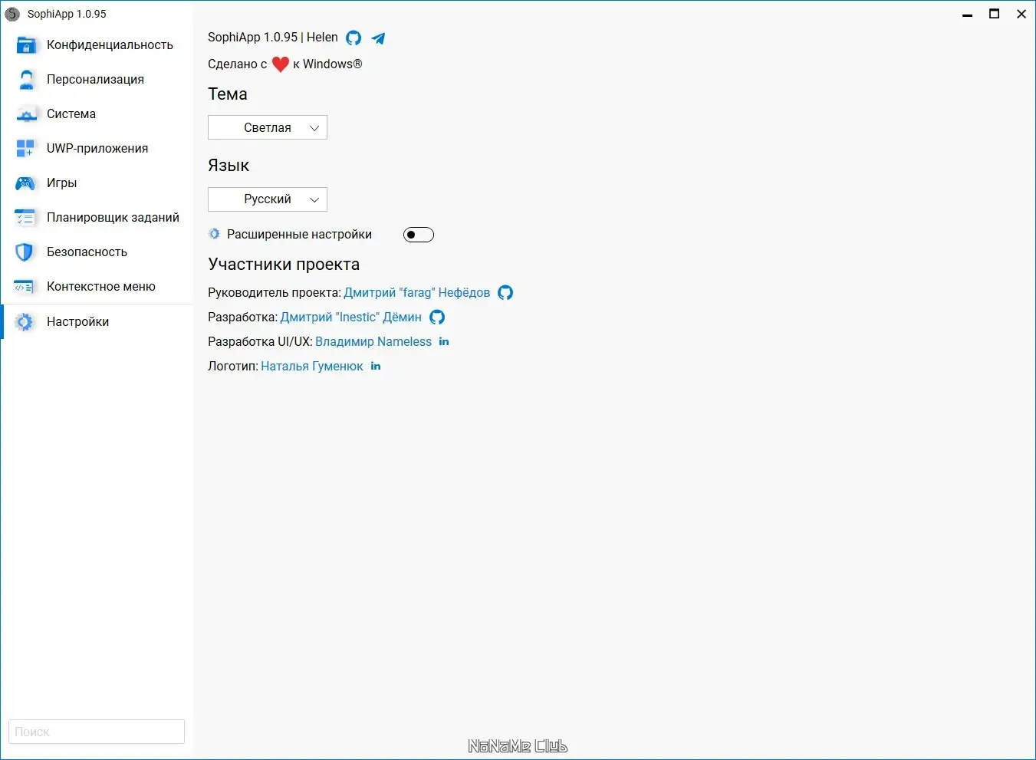Open the Язык dropdown showing Русский

pos(268,199)
